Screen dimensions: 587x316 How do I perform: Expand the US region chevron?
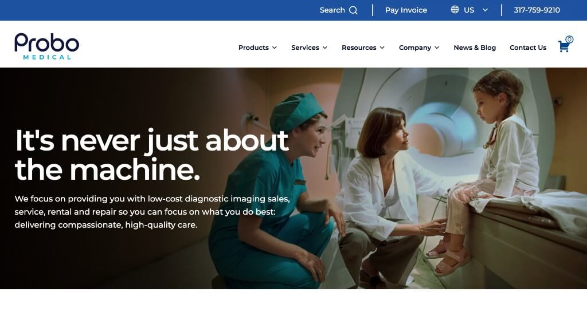click(x=485, y=10)
